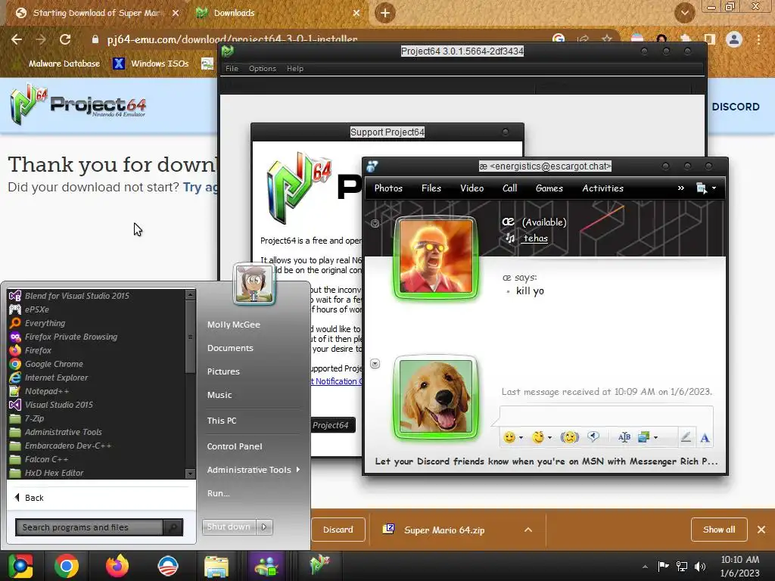The width and height of the screenshot is (775, 581).
Task: Open the winks dropdown arrow in Messenger
Action: pos(549,438)
